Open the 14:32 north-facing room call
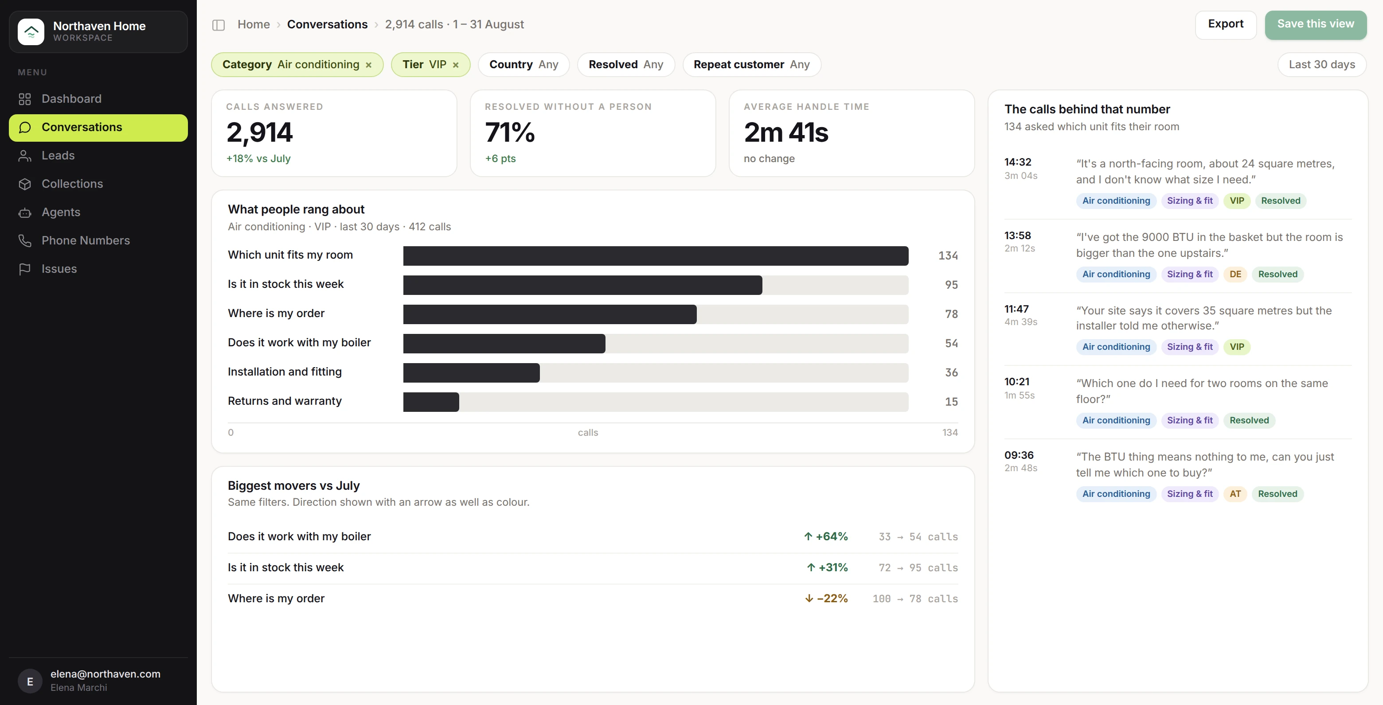Screen dimensions: 1383x705 tap(1178, 182)
